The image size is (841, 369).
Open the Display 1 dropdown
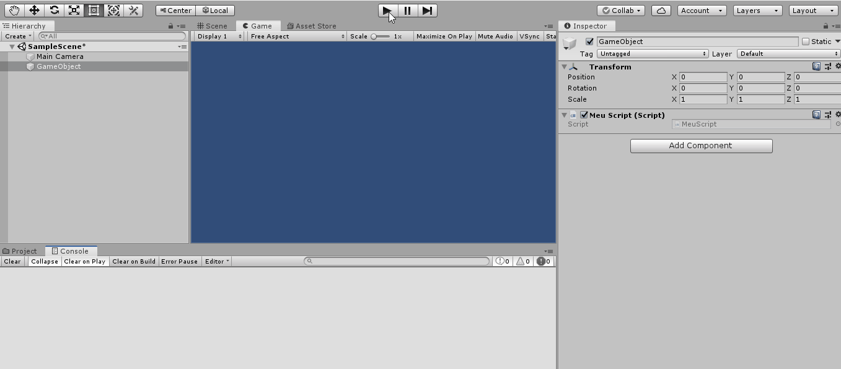click(219, 36)
